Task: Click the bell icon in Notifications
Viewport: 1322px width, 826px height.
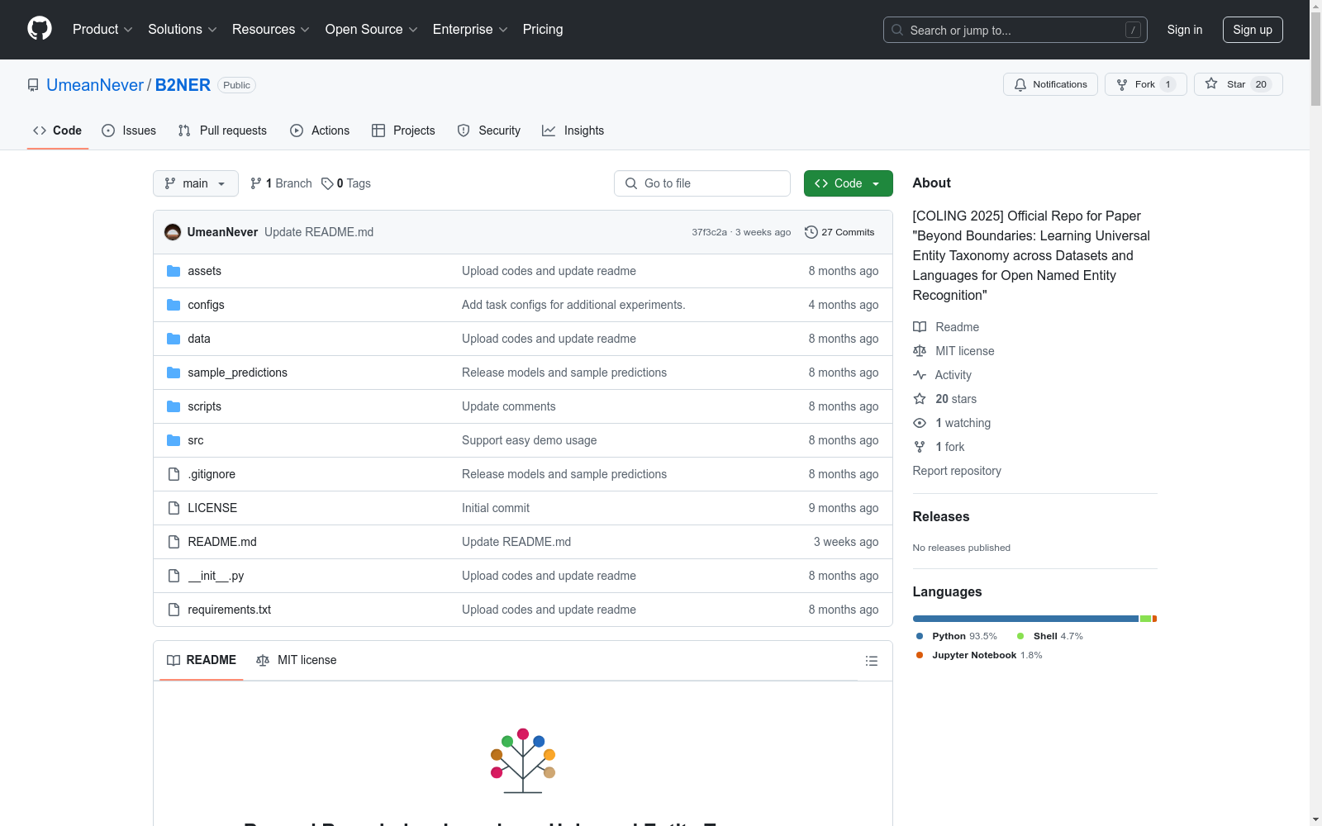Action: point(1020,84)
